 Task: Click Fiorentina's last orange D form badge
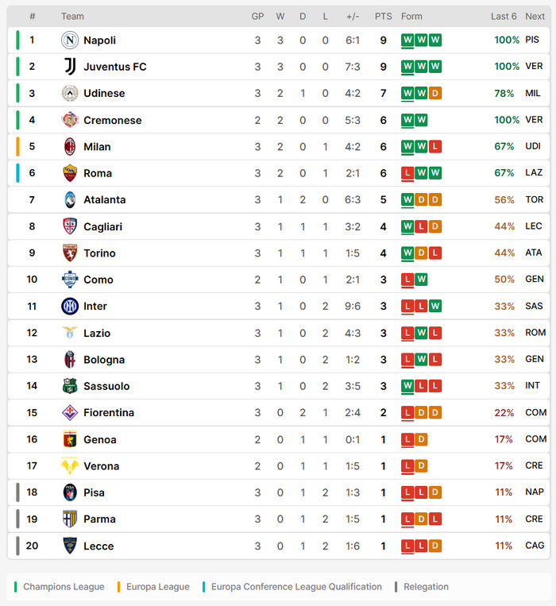(x=434, y=413)
